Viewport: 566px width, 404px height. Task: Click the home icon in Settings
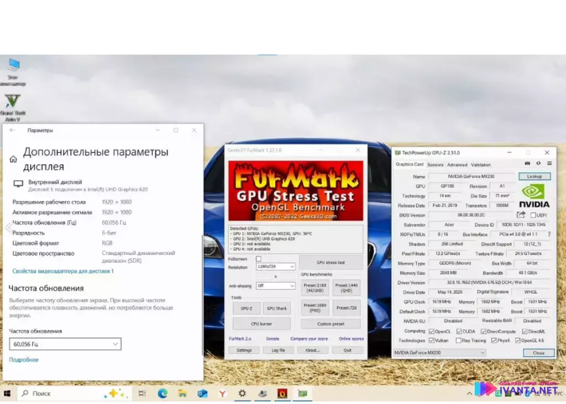click(13, 159)
